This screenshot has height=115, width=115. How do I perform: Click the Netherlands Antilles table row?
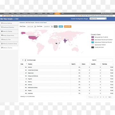67,88
